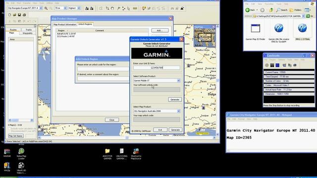The height and width of the screenshot is (178, 317).
Task: Select the Selection arrow tool
Action: click(129, 8)
